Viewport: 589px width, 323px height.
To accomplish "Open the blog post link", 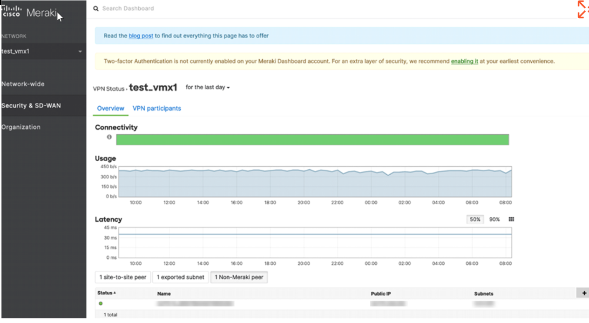I will coord(141,36).
